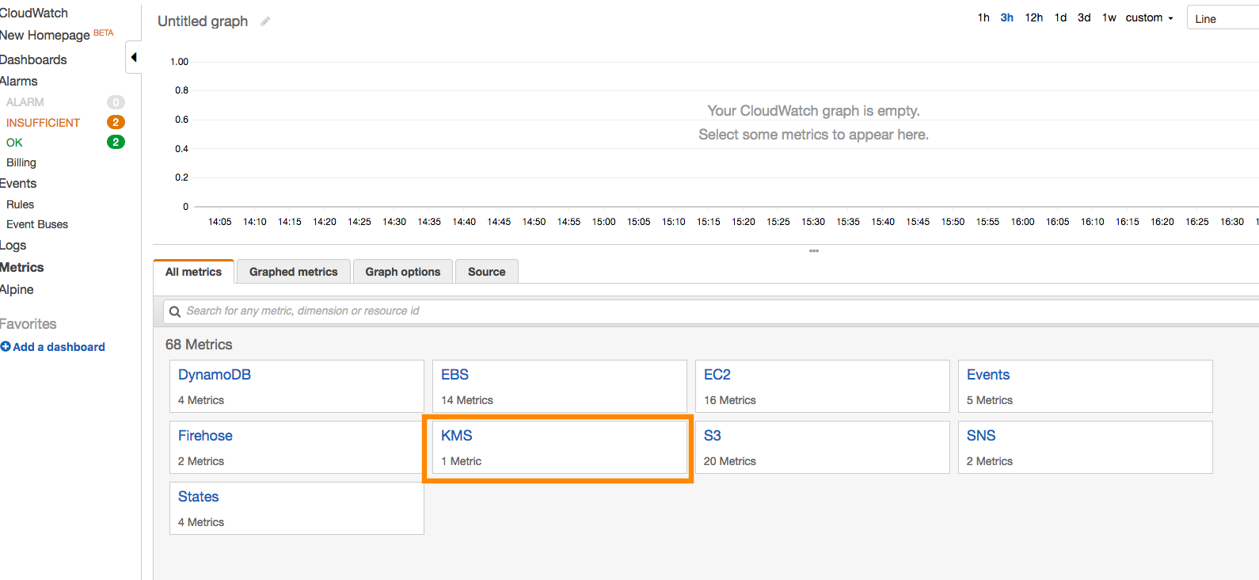Screen dimensions: 1259x580
Task: Switch to the Graphed metrics tab
Action: pyautogui.click(x=294, y=272)
